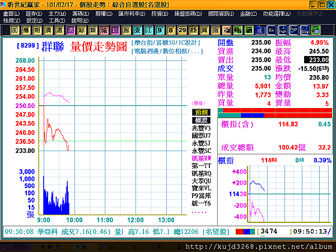This screenshot has height=252, width=336.
Task: Select warrant 國票U7 in the list
Action: point(201,136)
